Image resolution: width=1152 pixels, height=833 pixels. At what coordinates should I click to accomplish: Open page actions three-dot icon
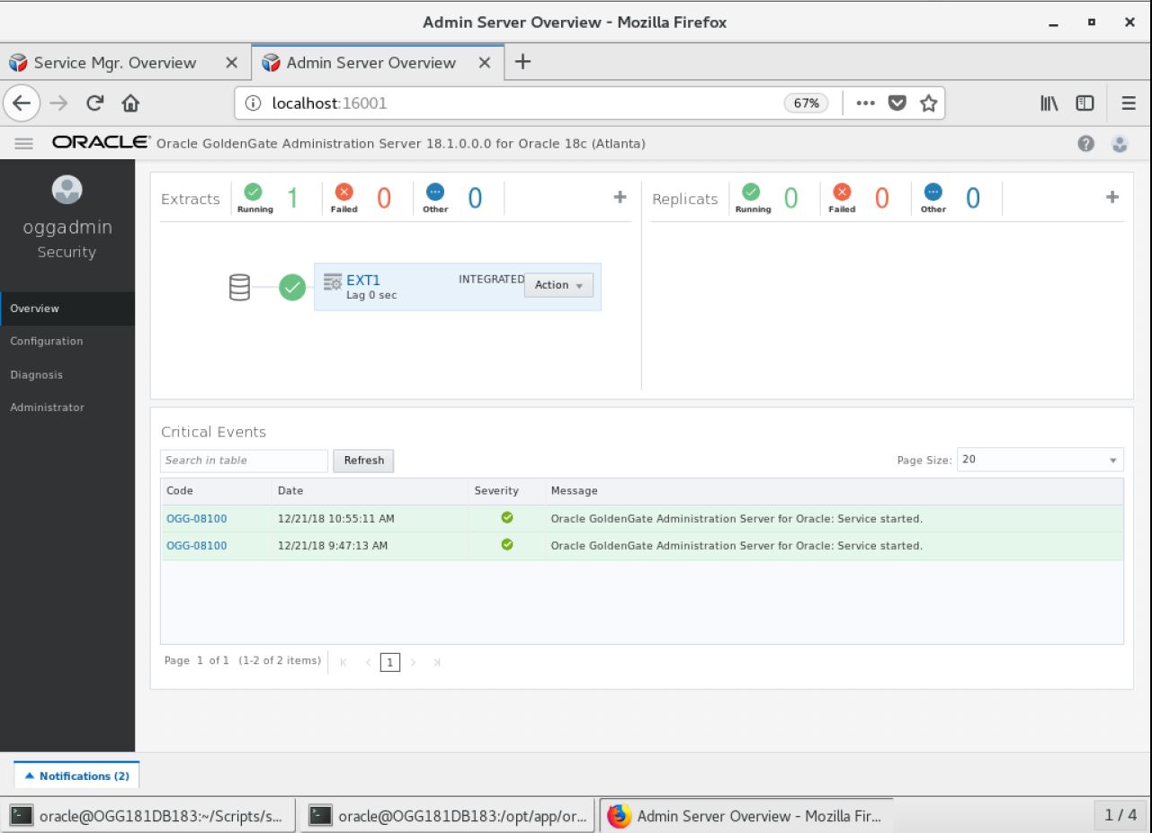(867, 103)
